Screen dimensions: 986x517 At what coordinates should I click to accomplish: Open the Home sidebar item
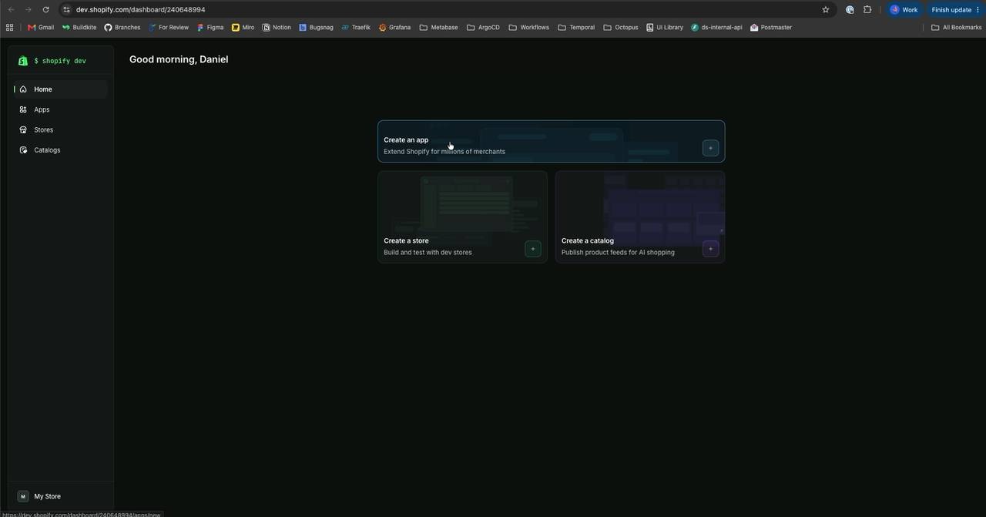tap(60, 89)
